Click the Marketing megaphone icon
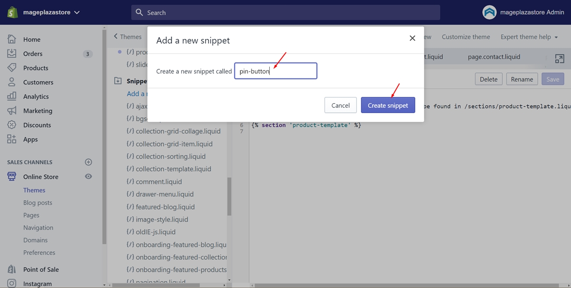 point(12,111)
